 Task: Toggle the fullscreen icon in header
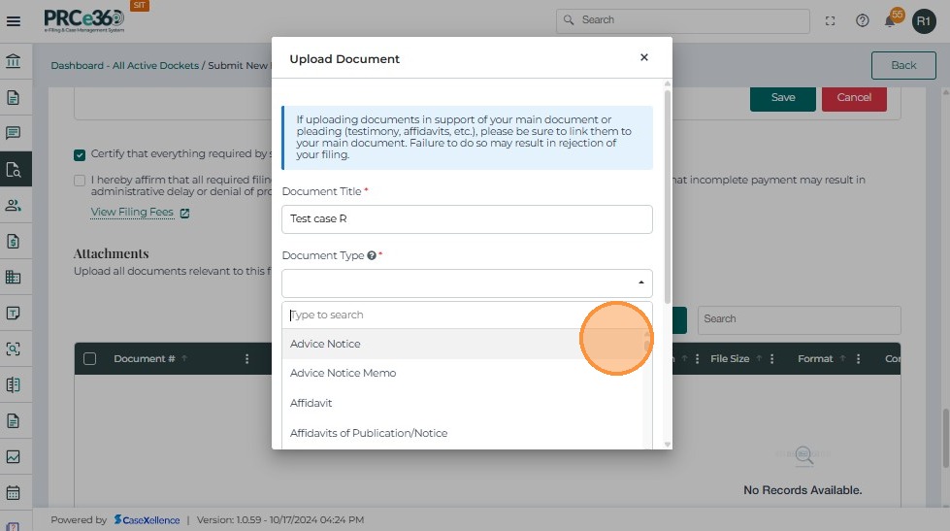(x=830, y=20)
